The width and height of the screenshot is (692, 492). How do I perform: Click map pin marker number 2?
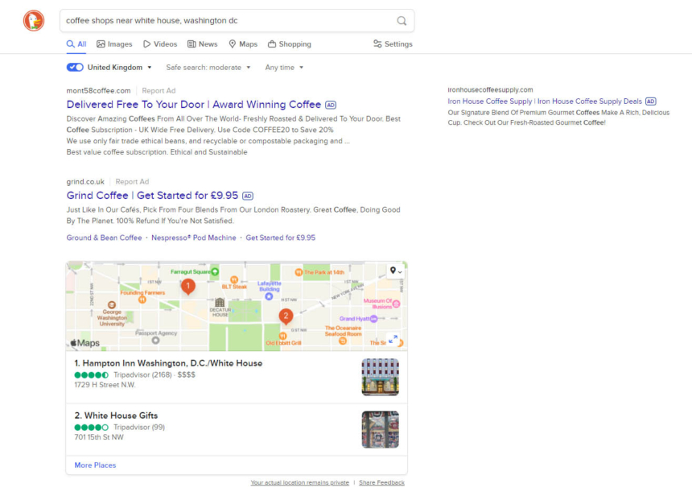click(x=285, y=316)
